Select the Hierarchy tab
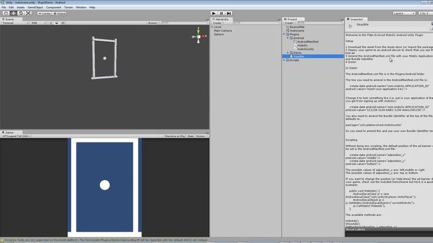The width and height of the screenshot is (433, 243). (x=221, y=20)
